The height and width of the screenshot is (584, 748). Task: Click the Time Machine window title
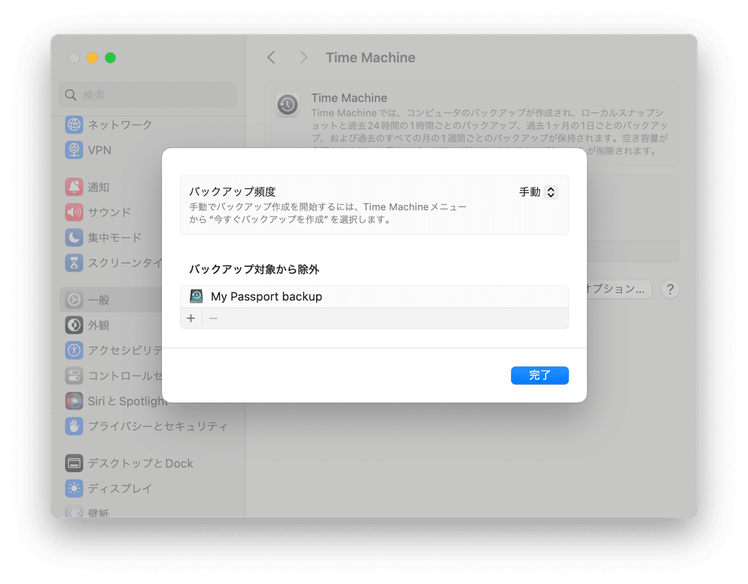(x=370, y=58)
